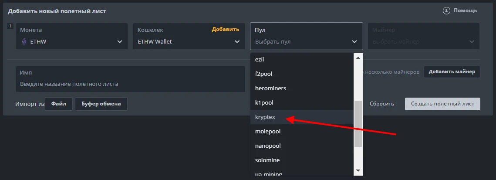Click the ETHW coin icon
Screen dimensions: 496x180
(24, 42)
